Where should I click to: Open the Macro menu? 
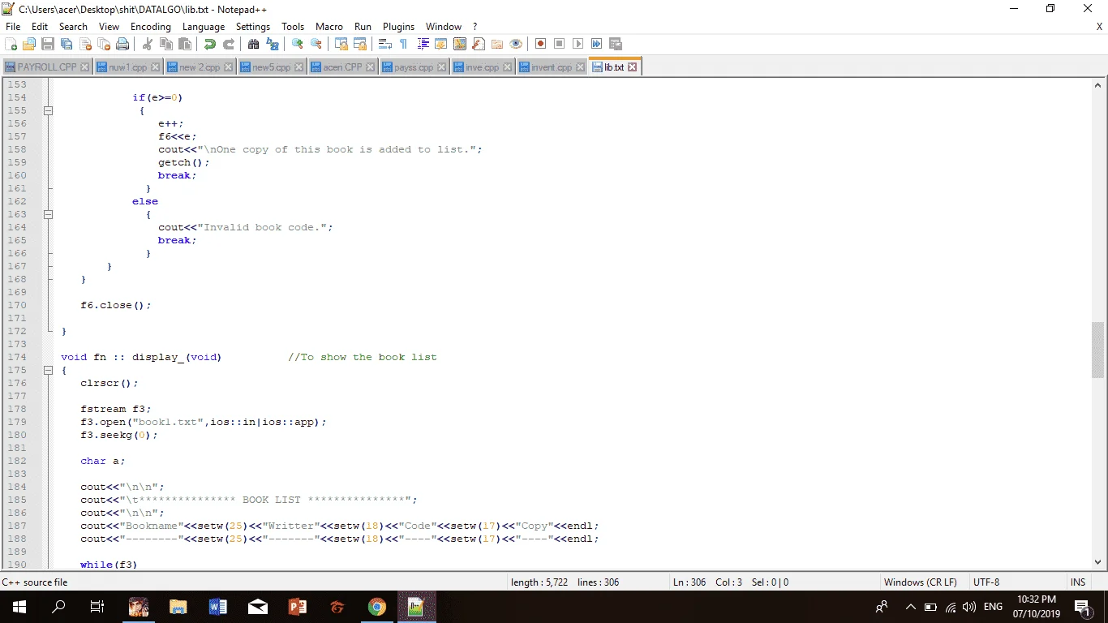329,27
